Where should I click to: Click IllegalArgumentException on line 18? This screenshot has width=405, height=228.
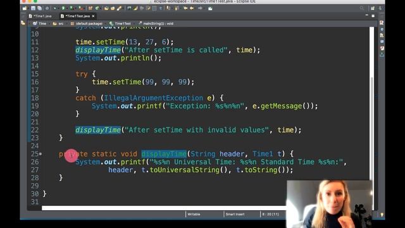153,98
